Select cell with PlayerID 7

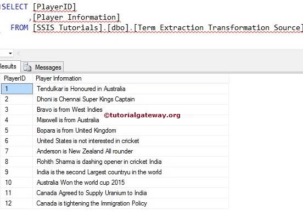tap(17, 151)
